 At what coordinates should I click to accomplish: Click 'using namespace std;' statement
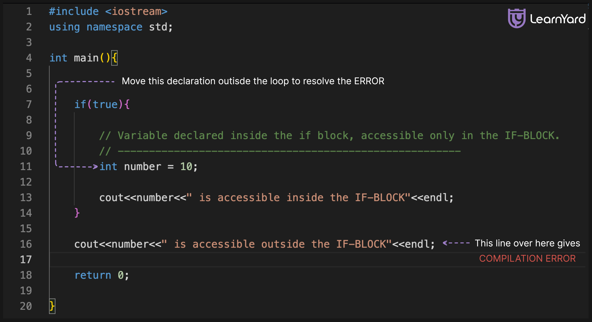tap(111, 27)
